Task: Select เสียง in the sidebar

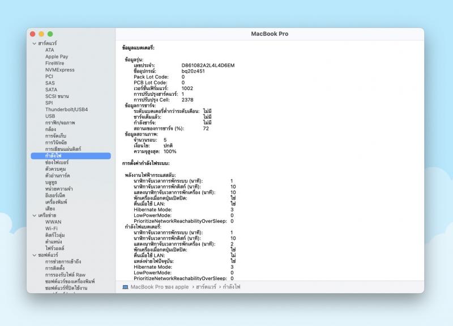Action: point(50,209)
